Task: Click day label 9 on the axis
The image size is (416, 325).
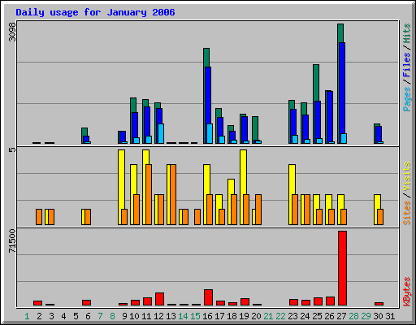Action: point(124,316)
